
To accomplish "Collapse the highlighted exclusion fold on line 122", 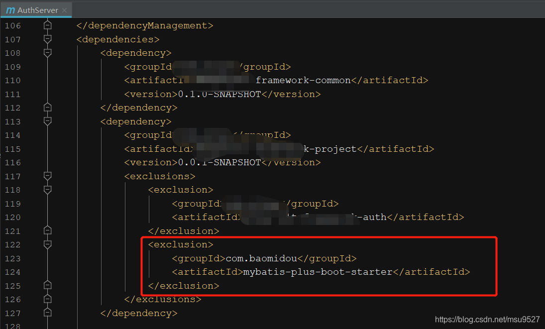I will click(47, 244).
